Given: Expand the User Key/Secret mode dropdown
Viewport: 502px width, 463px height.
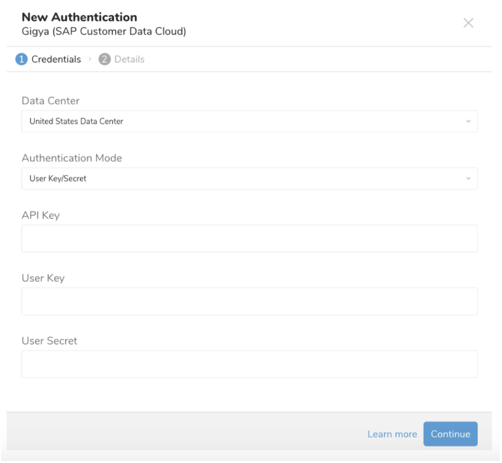Looking at the screenshot, I should [x=249, y=178].
